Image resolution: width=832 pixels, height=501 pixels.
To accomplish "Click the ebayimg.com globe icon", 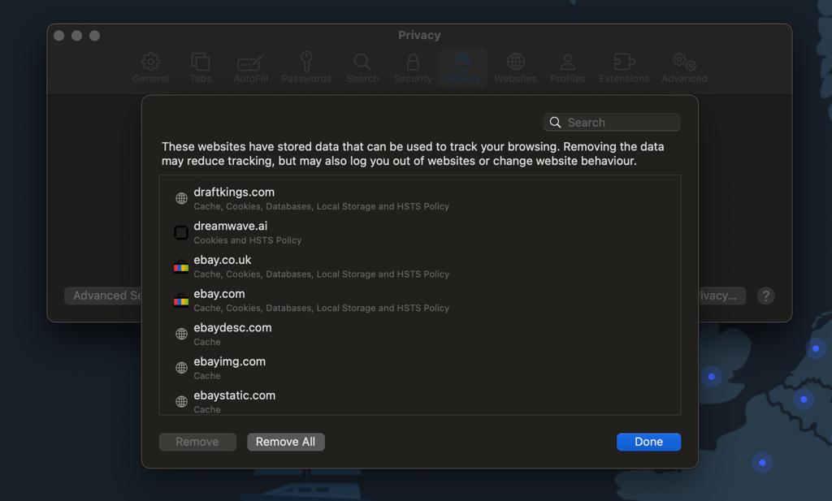I will 181,368.
